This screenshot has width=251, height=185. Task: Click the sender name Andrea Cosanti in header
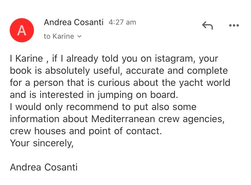click(74, 22)
